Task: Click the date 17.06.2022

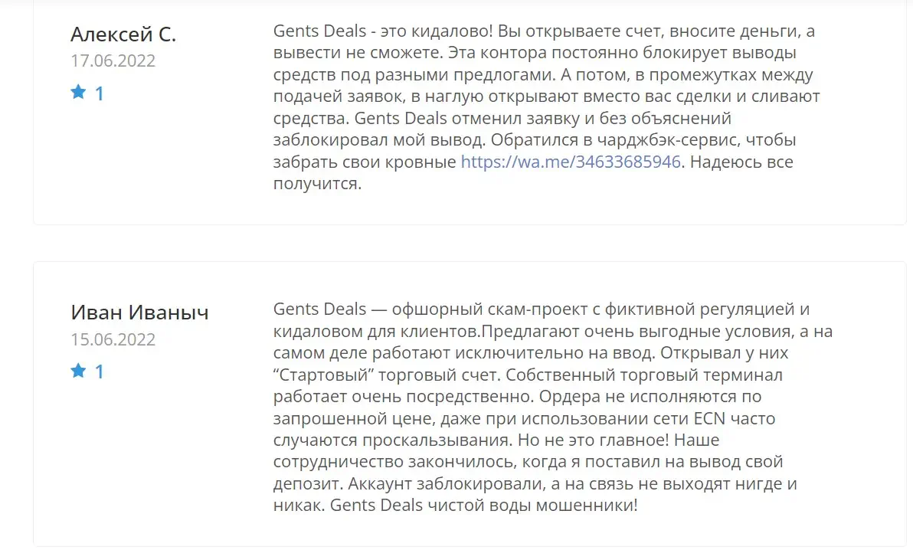Action: pos(113,61)
